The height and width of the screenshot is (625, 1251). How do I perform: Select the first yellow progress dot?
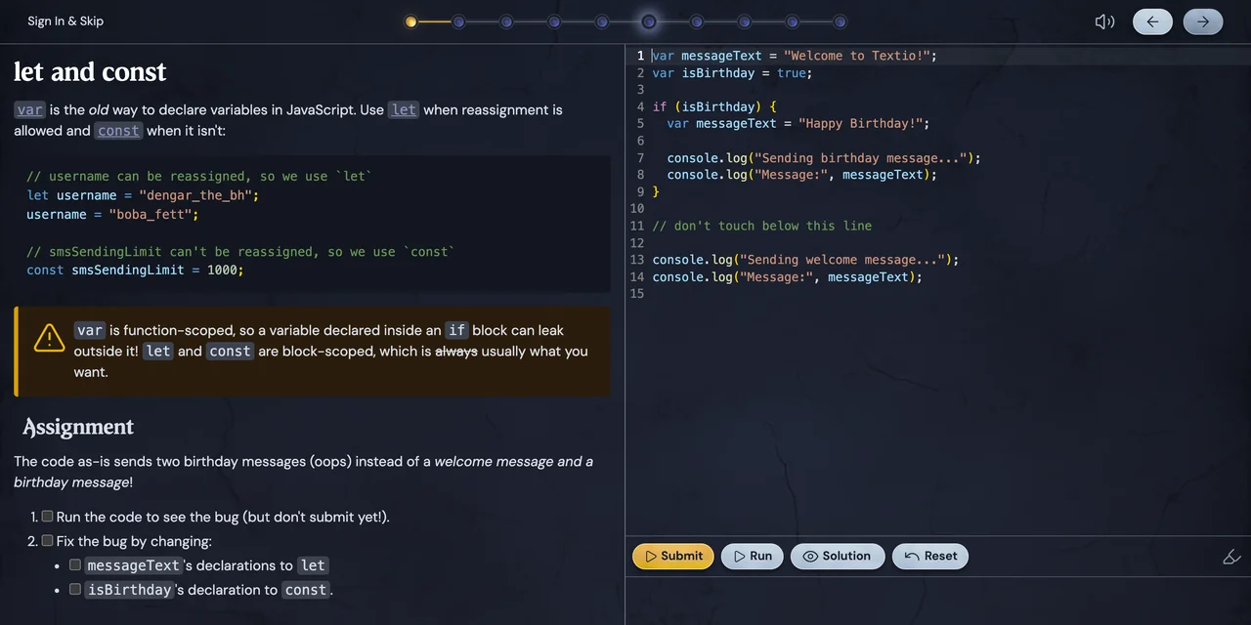pos(410,21)
